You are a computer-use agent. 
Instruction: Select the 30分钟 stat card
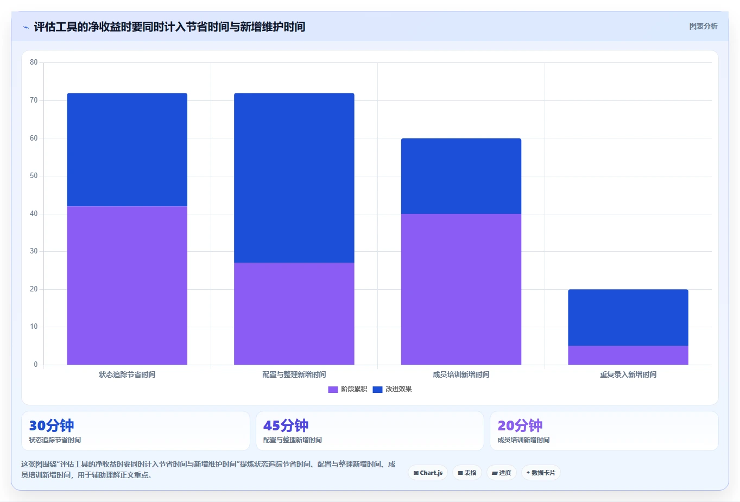[136, 431]
